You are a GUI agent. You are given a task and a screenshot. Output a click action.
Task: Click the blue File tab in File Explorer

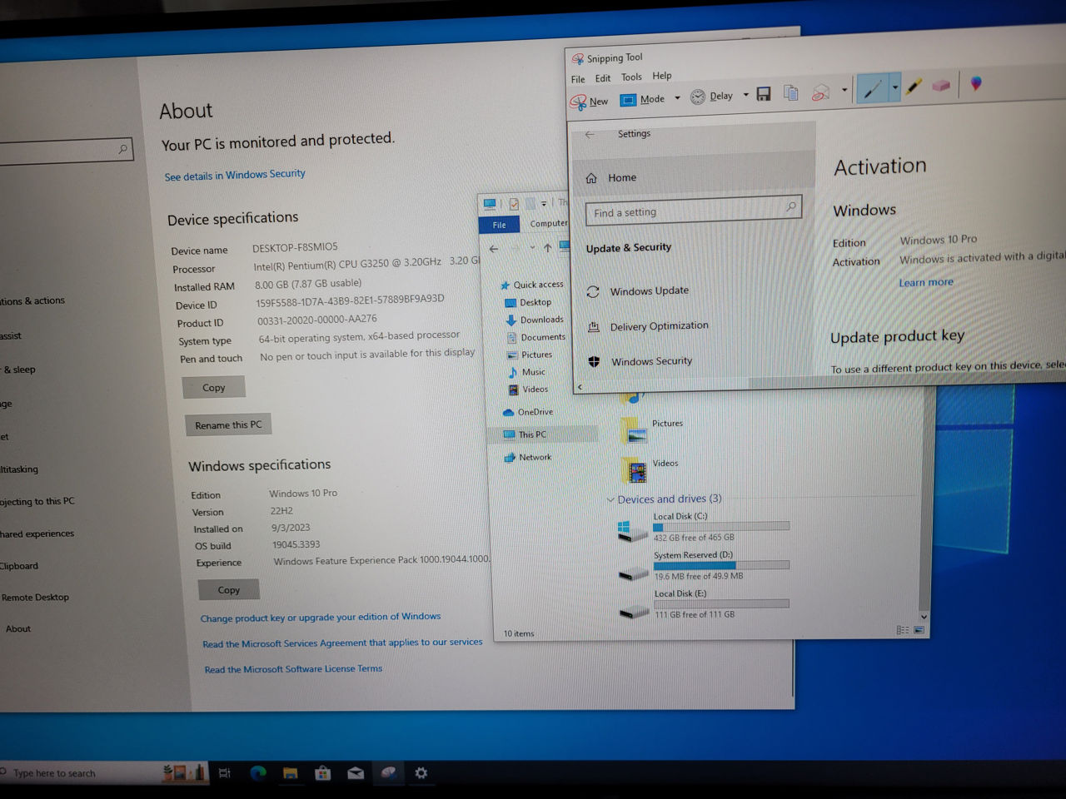coord(499,225)
